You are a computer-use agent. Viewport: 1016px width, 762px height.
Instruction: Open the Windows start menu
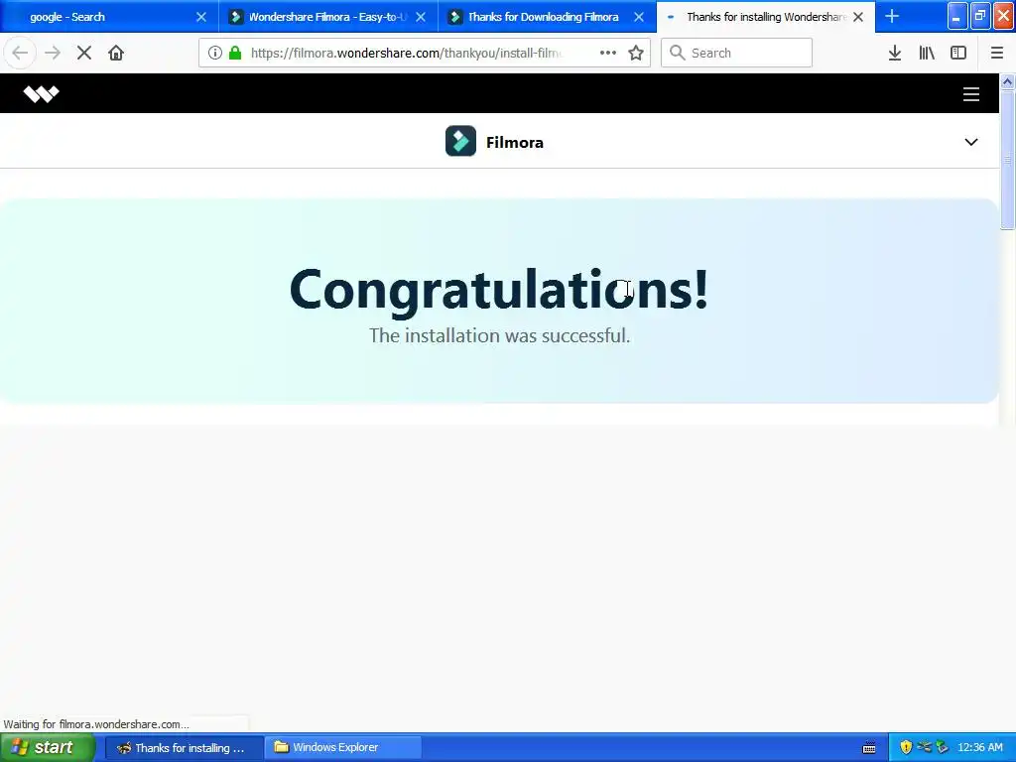point(47,747)
